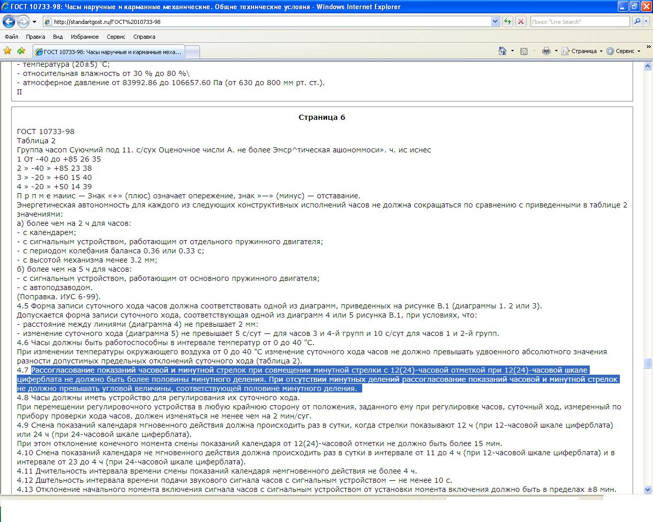Open the search provider dropdown arrow
653x522 pixels.
647,21
